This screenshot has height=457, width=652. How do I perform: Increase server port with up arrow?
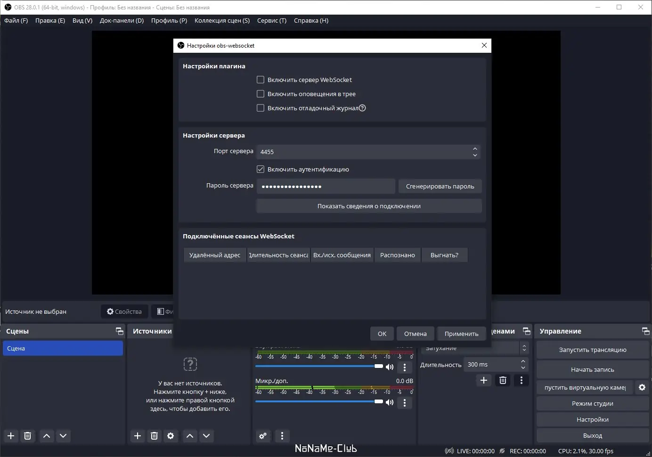point(475,148)
